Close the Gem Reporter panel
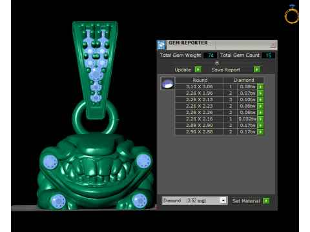This screenshot has width=310, height=232. point(273,44)
